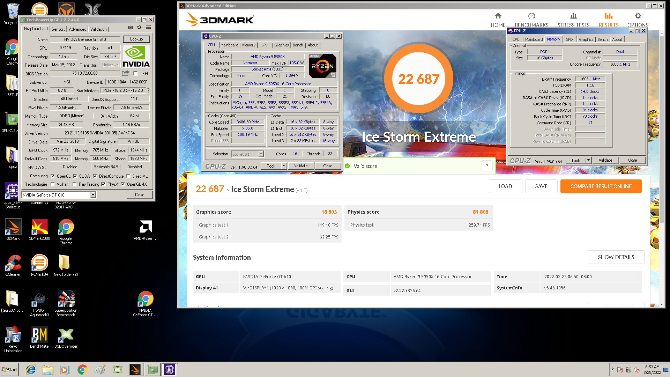Select the Superposition Benchmark desktop icon
The image size is (670, 377).
tap(66, 304)
